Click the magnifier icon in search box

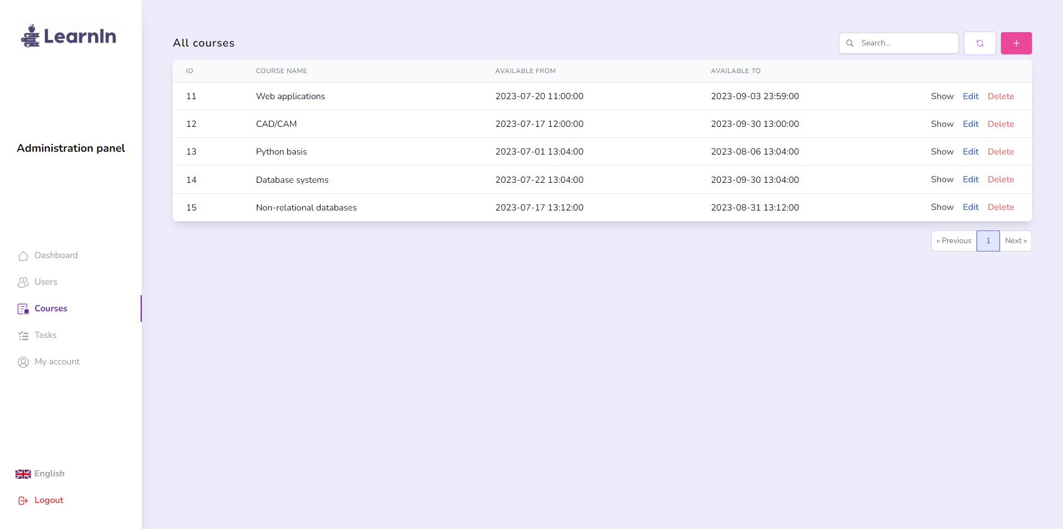coord(850,43)
